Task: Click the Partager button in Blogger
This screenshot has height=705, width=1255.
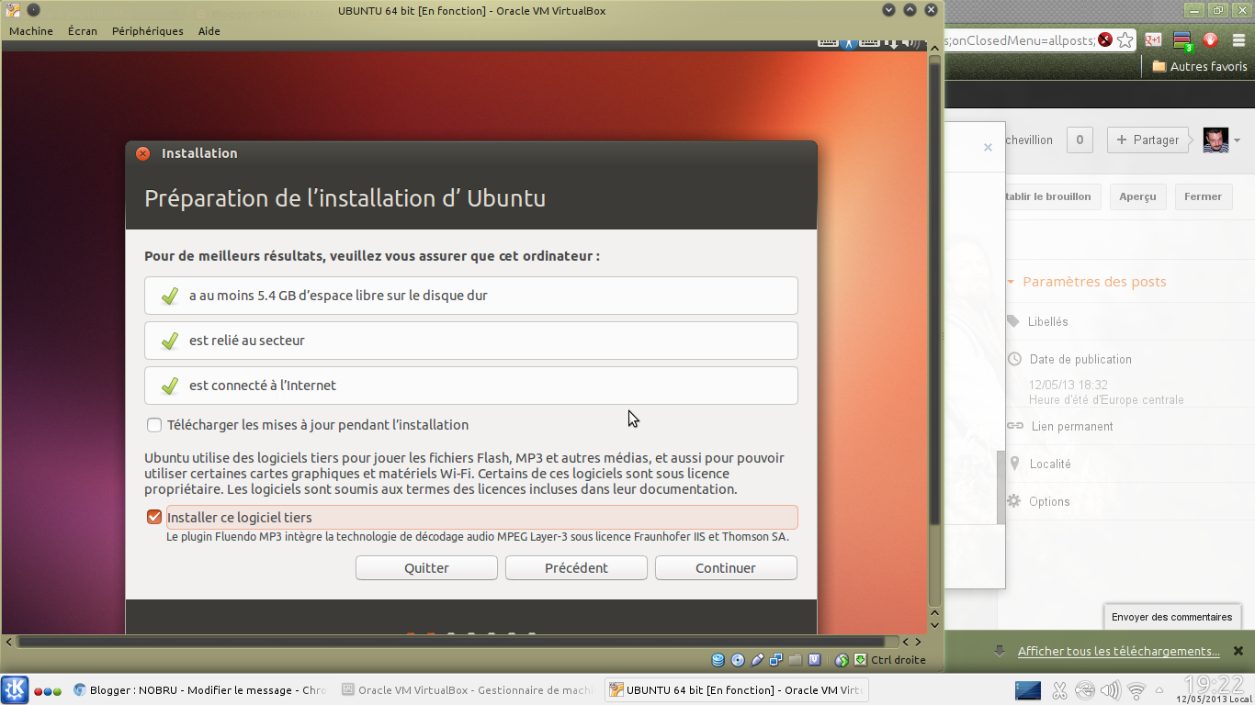Action: 1148,140
